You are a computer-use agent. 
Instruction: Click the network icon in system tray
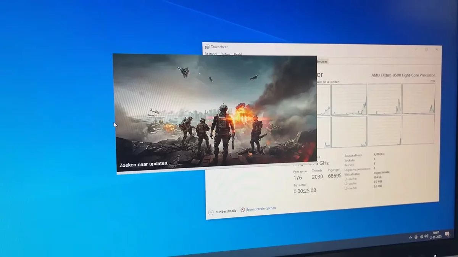[x=421, y=236]
